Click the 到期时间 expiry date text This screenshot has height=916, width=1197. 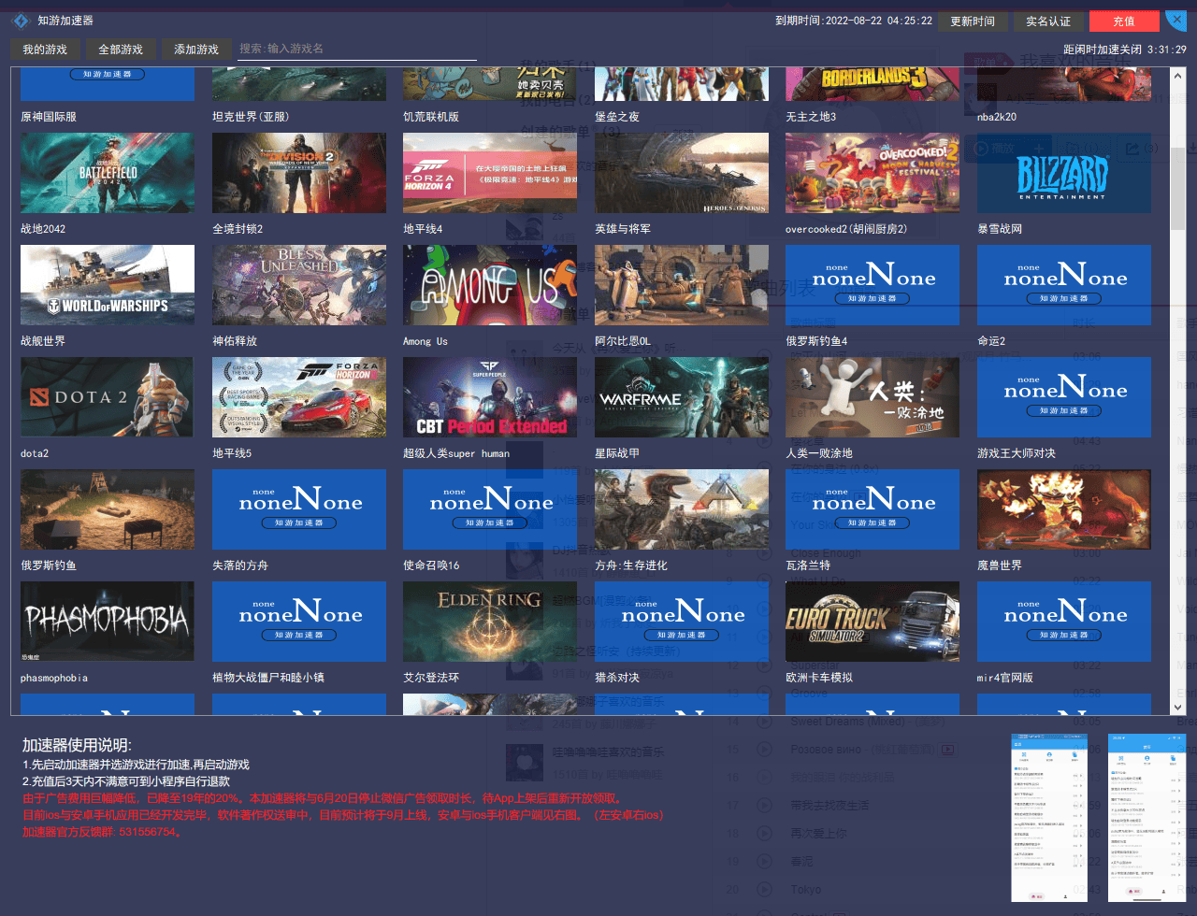click(854, 21)
